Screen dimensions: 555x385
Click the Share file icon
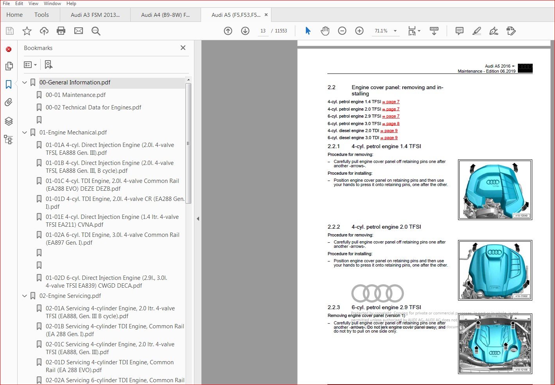[511, 31]
